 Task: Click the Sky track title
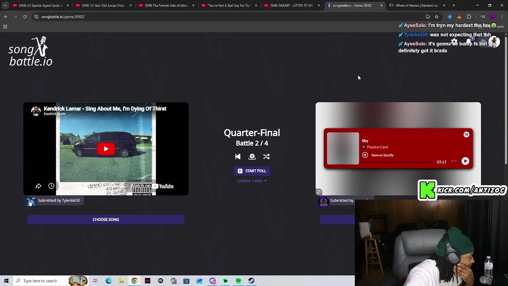365,141
